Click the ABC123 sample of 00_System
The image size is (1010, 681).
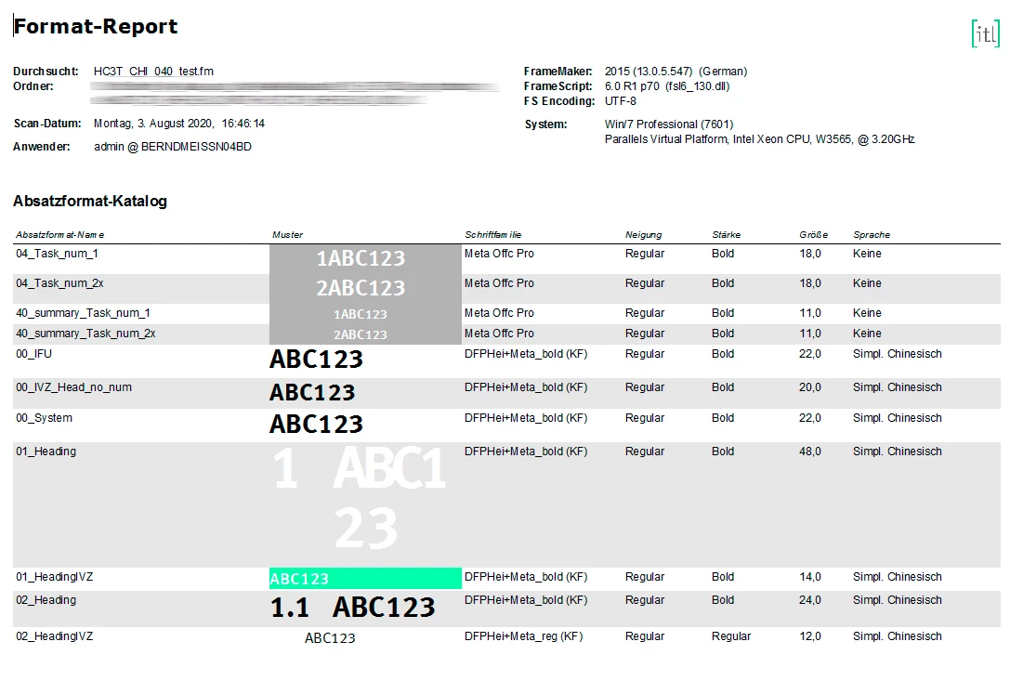(x=316, y=425)
